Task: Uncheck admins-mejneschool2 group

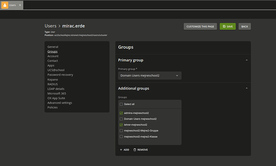Action: point(121,113)
